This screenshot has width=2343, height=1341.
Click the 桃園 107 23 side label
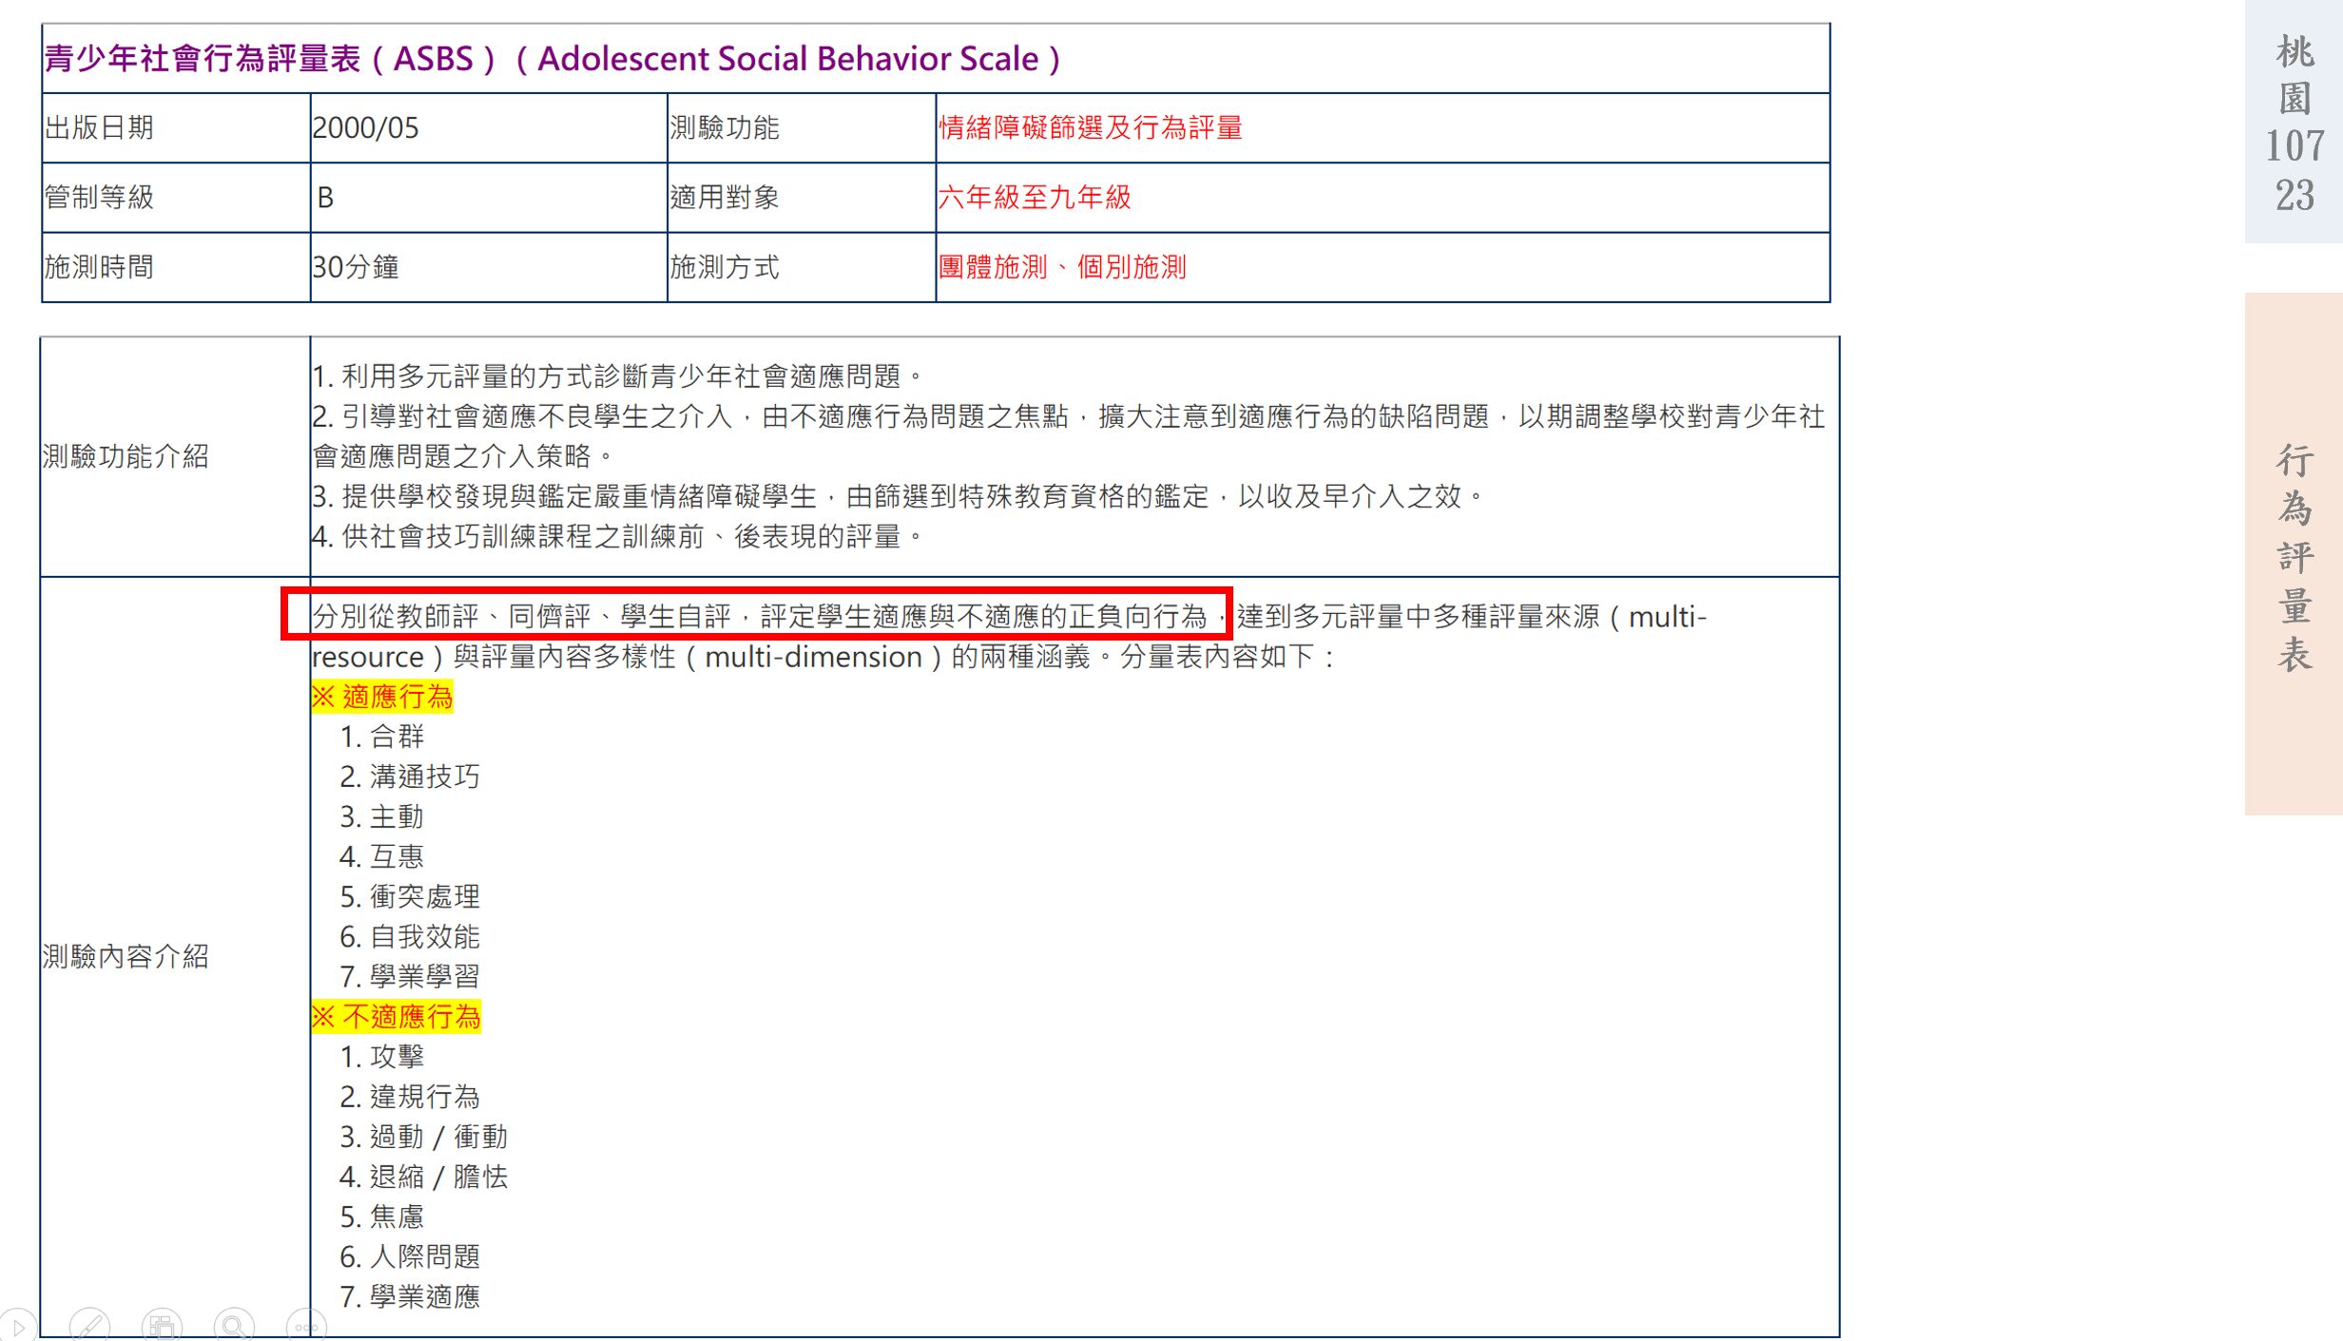[x=2294, y=124]
